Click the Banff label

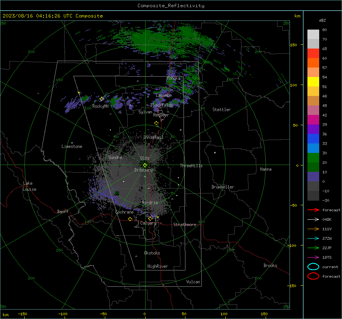click(63, 212)
